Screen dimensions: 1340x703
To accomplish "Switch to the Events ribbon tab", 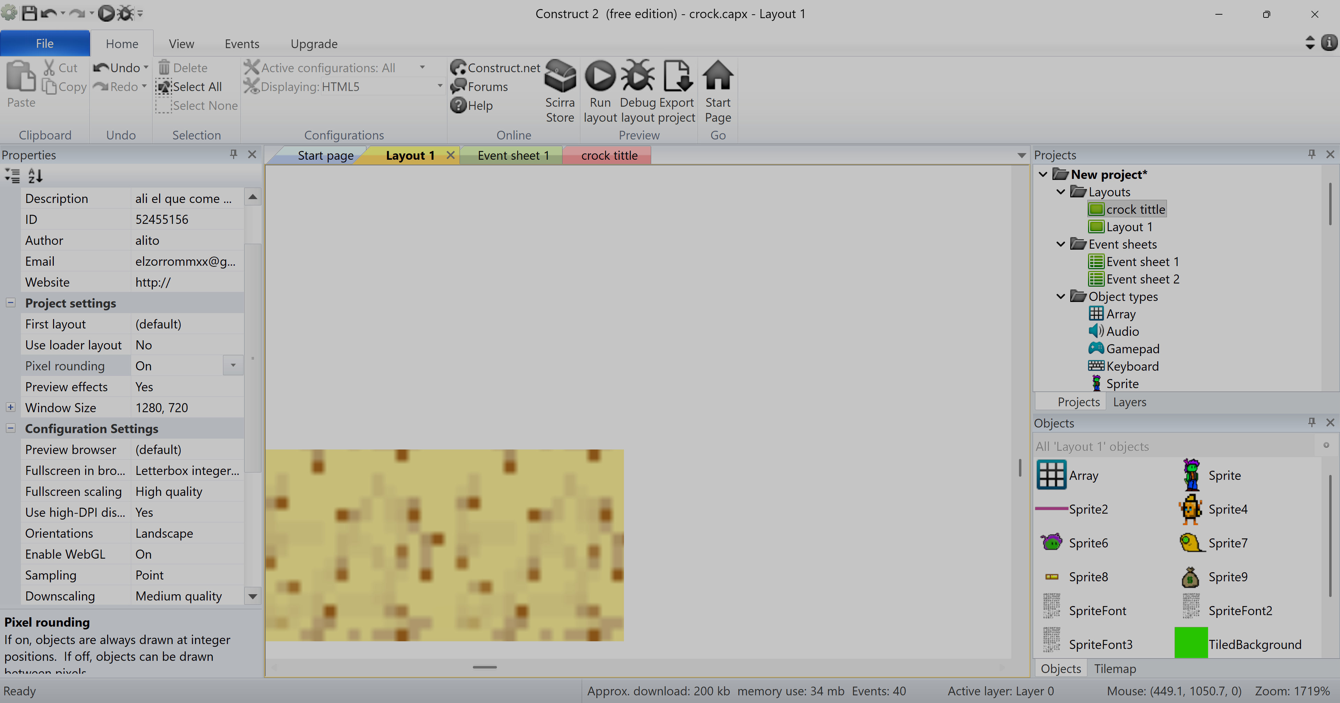I will [242, 44].
